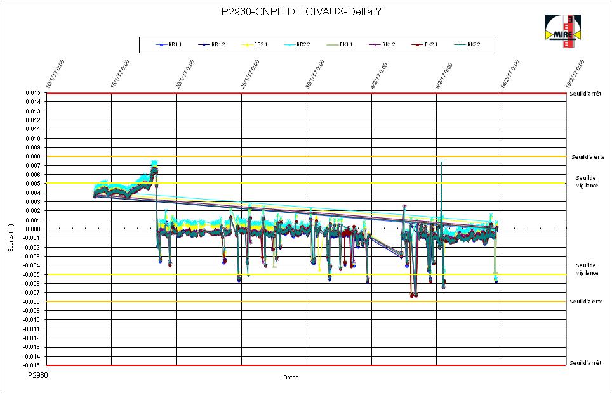Click the date label 25/1/17 0:00
Viewport: 612px width, 394px height.
[249, 74]
